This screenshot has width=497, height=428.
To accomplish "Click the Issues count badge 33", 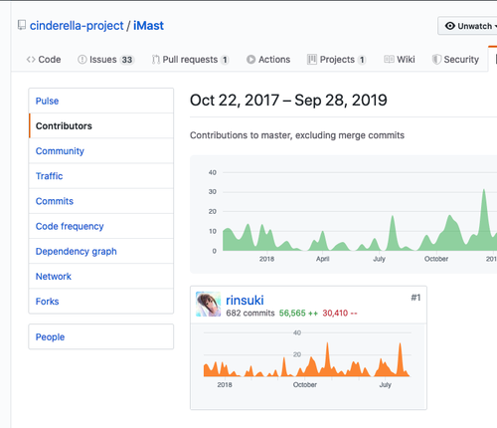I will coord(127,60).
